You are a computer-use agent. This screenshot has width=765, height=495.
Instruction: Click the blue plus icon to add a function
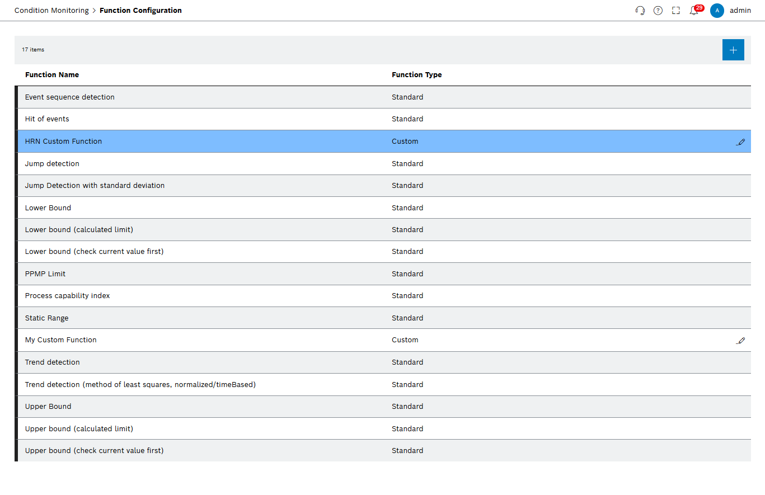[x=733, y=50]
